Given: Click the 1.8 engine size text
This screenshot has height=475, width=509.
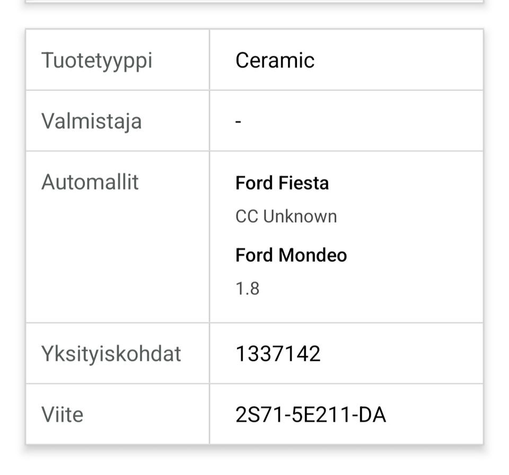Looking at the screenshot, I should click(247, 289).
